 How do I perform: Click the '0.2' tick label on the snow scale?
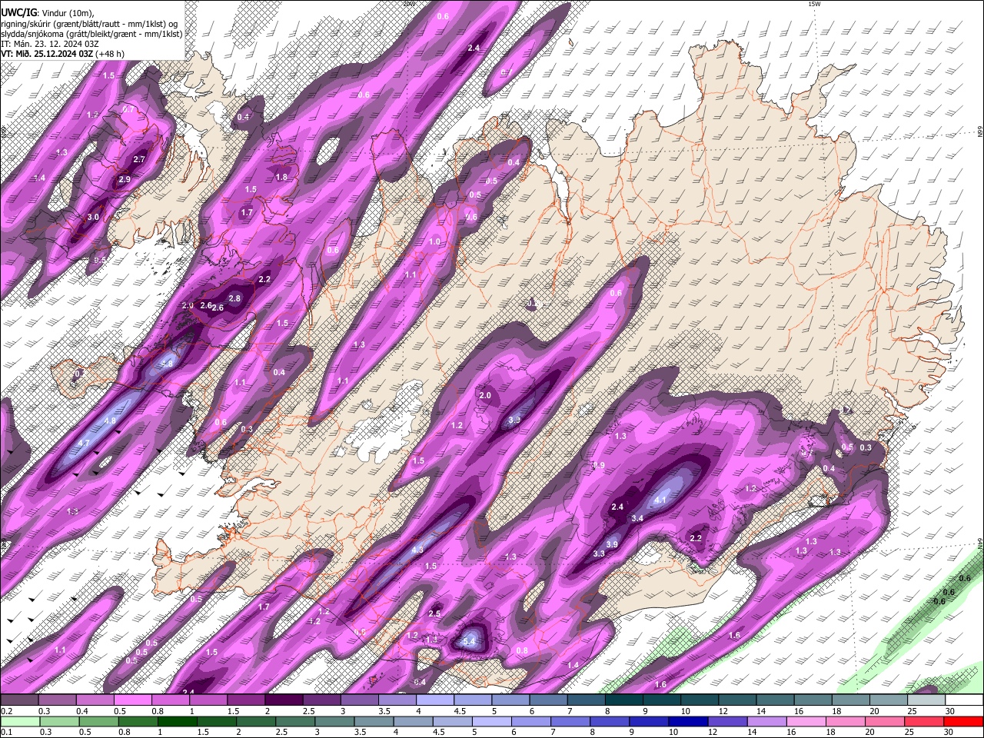(x=5, y=711)
